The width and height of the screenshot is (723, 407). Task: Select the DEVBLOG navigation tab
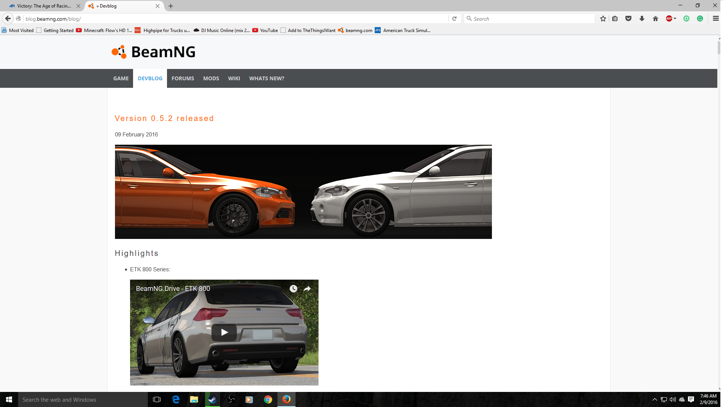coord(150,78)
